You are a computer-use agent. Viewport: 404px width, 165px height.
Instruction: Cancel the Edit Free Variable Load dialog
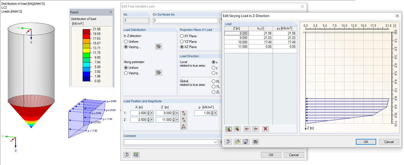point(294,155)
